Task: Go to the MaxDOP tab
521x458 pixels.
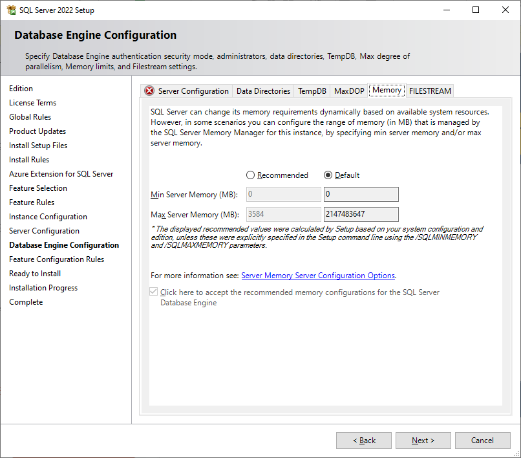Action: 349,91
